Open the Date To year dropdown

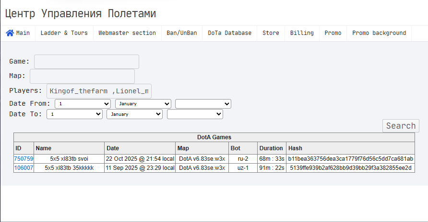tap(195, 114)
